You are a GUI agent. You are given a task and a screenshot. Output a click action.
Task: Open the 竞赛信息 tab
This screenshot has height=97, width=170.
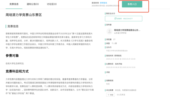pyautogui.click(x=14, y=4)
